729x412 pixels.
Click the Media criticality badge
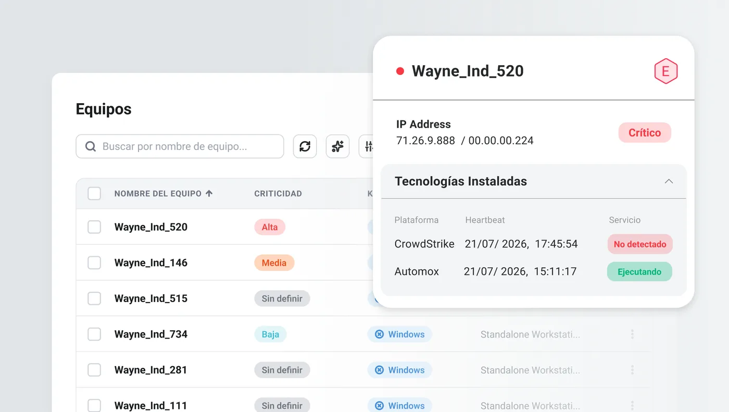point(274,263)
